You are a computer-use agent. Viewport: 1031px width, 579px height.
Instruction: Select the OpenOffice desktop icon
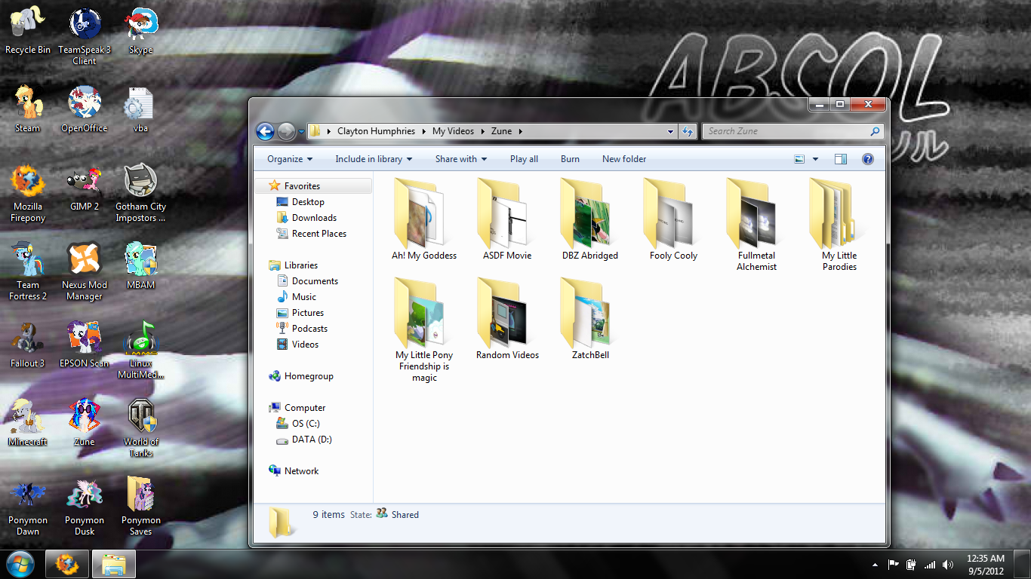coord(85,109)
